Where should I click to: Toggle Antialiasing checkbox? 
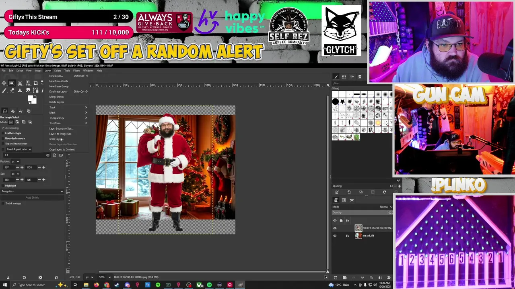click(3, 128)
